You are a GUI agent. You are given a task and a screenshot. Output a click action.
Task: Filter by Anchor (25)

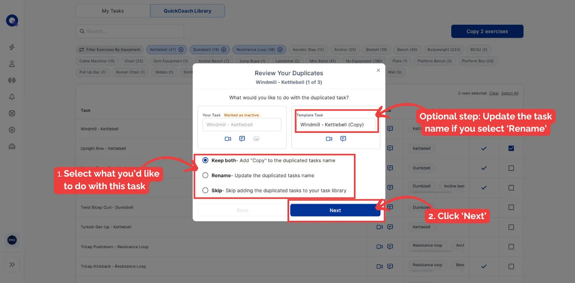(x=345, y=50)
